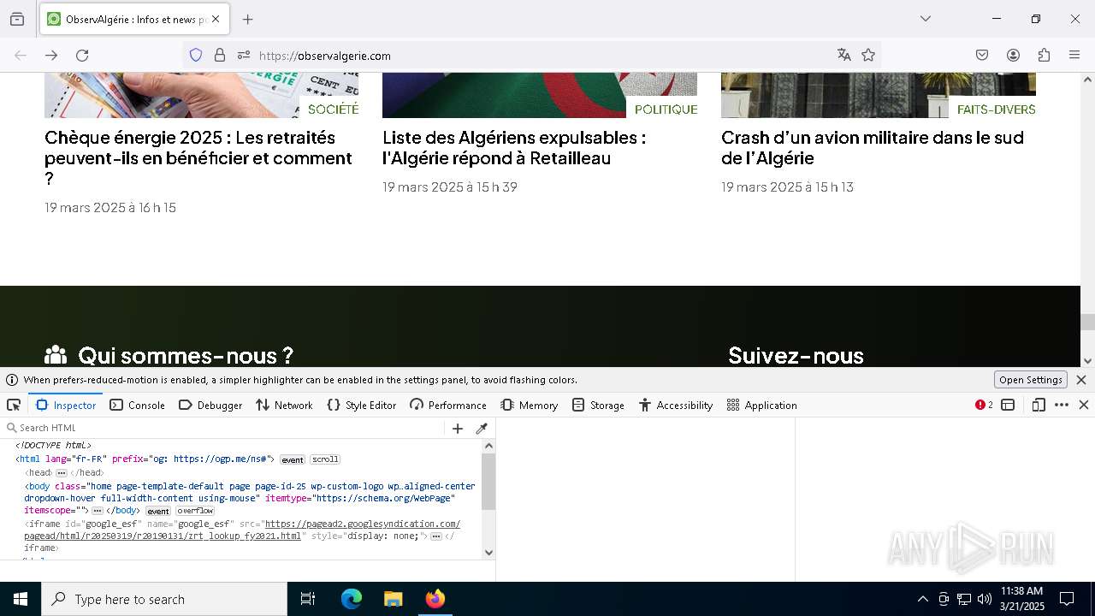Open the Memory panel
The width and height of the screenshot is (1095, 616).
530,405
